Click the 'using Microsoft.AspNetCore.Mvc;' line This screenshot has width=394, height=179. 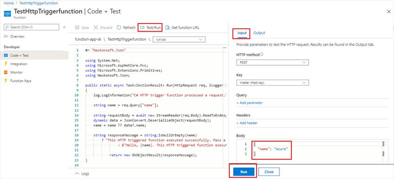click(x=117, y=65)
